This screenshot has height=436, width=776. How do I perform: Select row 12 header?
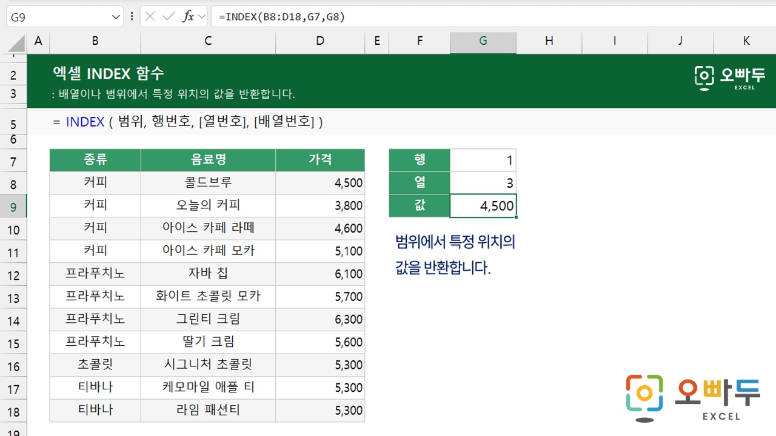[x=13, y=276]
